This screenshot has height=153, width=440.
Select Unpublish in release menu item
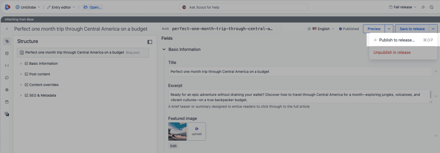(403, 53)
